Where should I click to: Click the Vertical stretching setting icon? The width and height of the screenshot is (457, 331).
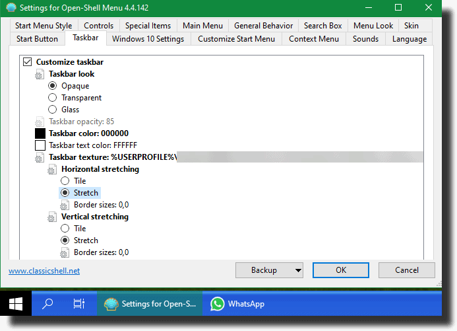52,217
